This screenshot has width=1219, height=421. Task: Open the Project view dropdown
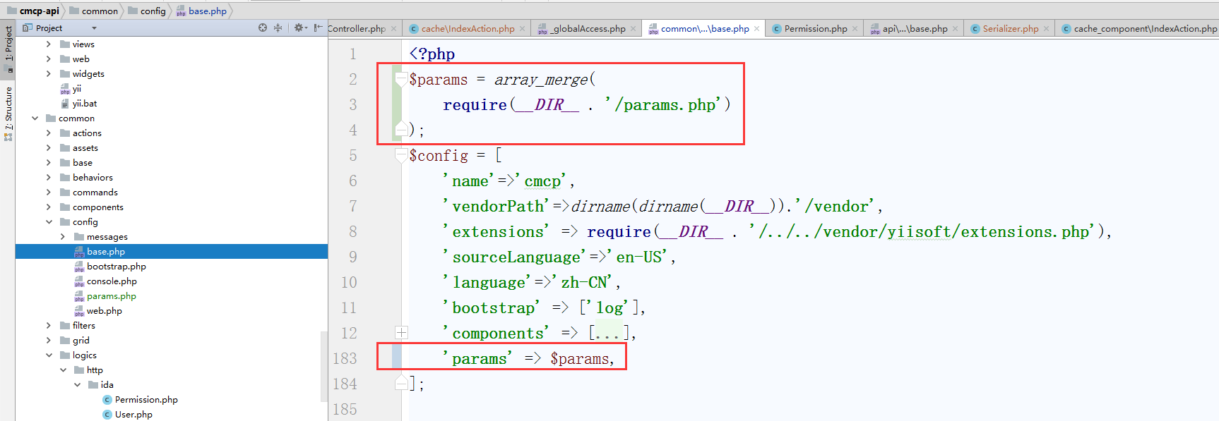[94, 28]
